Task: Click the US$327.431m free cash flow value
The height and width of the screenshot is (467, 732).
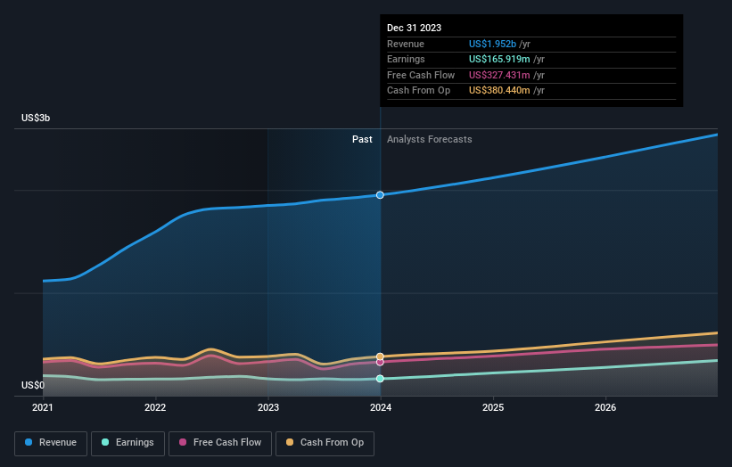Action: click(x=499, y=75)
